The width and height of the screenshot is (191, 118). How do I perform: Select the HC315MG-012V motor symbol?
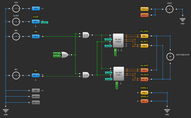click(x=170, y=57)
